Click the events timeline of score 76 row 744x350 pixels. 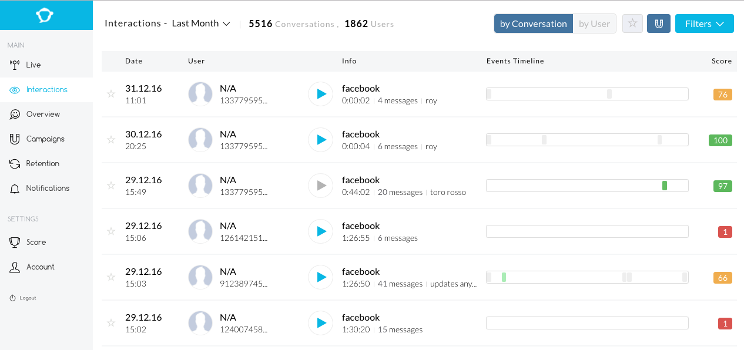[587, 94]
